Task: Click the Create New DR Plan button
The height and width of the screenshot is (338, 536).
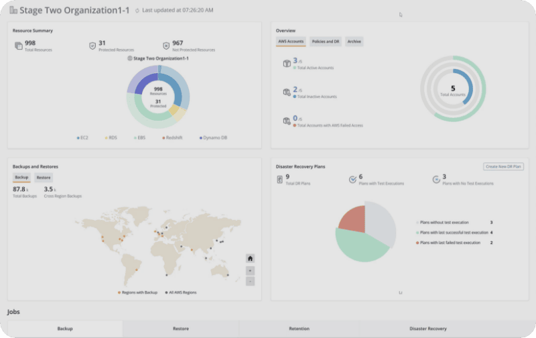Action: coord(503,166)
